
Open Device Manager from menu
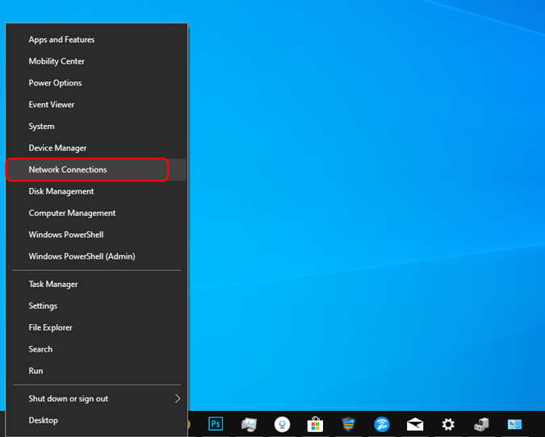point(96,148)
